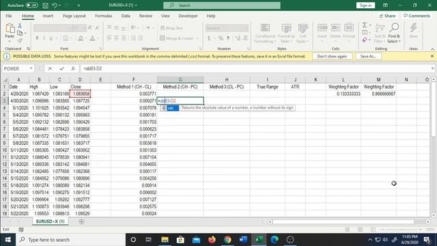Open Chrome from the taskbar

tap(227, 240)
